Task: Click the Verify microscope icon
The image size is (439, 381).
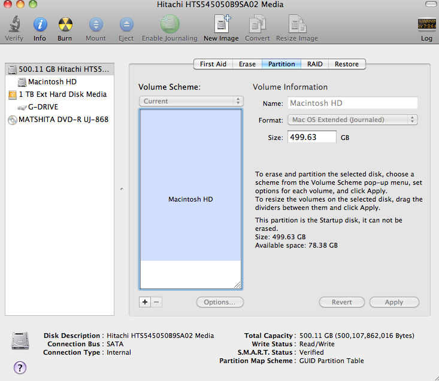Action: point(14,24)
